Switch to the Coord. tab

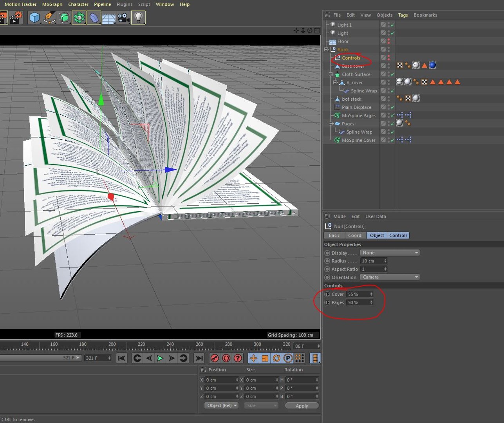pyautogui.click(x=356, y=235)
